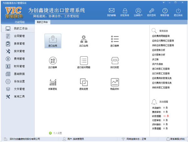Open the 进口报关明细 shortcut
Viewport: 188px width, 142px height.
pos(84,63)
